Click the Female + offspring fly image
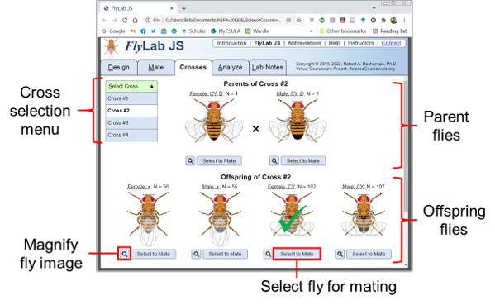 coord(148,219)
